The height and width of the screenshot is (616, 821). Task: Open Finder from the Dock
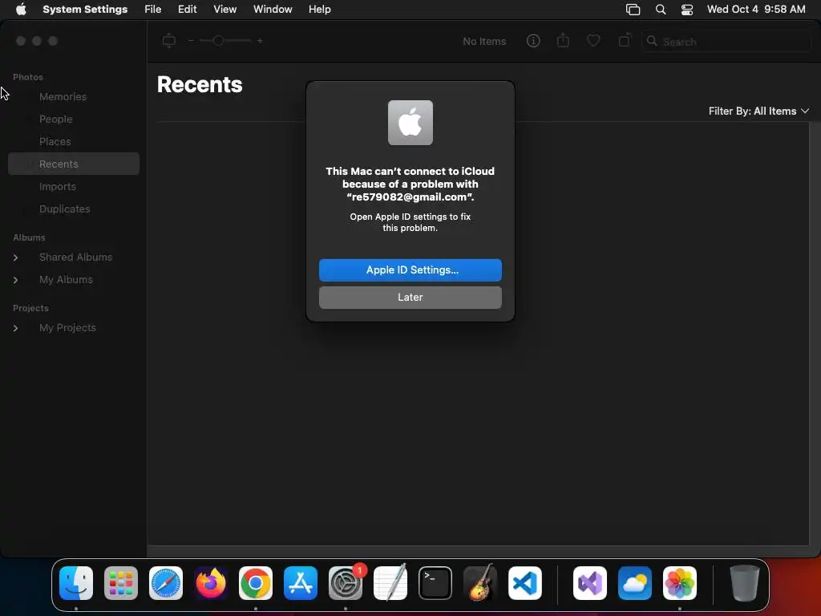click(76, 583)
